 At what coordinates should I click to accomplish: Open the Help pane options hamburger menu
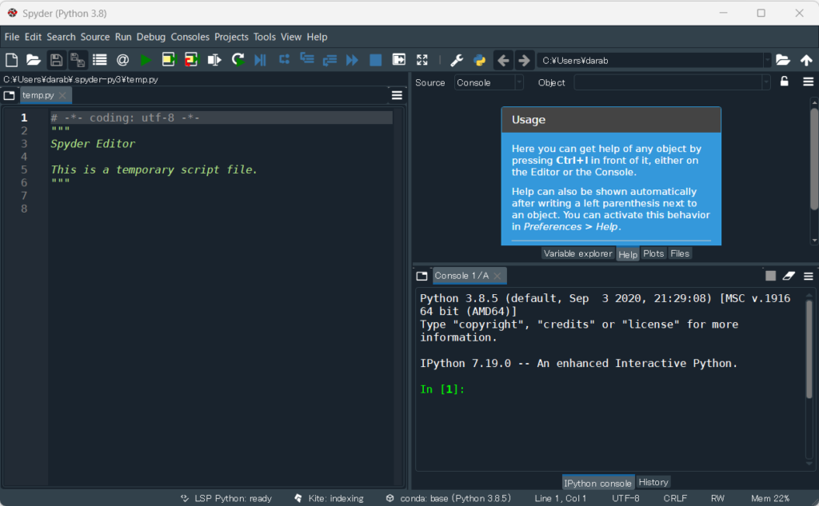[808, 82]
